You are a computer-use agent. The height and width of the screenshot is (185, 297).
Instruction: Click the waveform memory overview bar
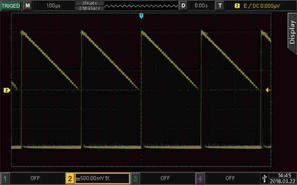coord(141,6)
